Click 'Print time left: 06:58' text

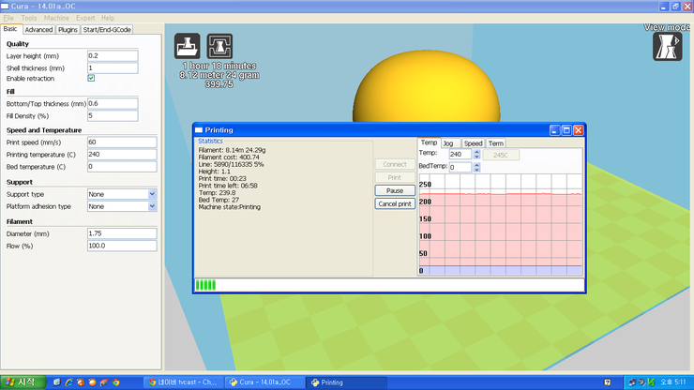pyautogui.click(x=228, y=186)
